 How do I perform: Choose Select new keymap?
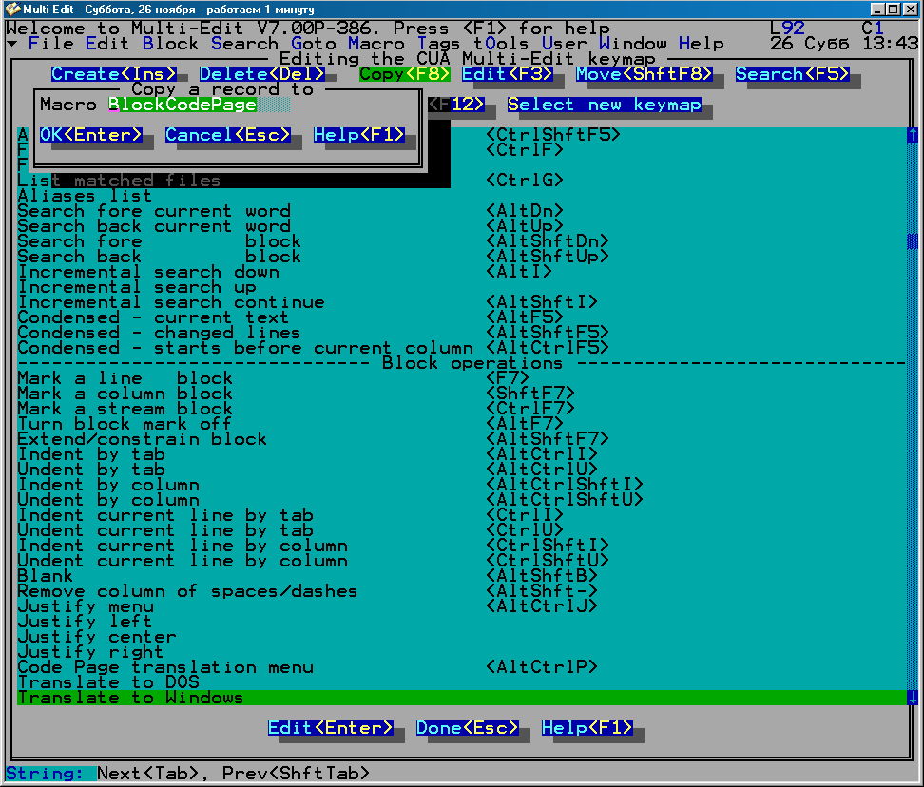point(605,105)
